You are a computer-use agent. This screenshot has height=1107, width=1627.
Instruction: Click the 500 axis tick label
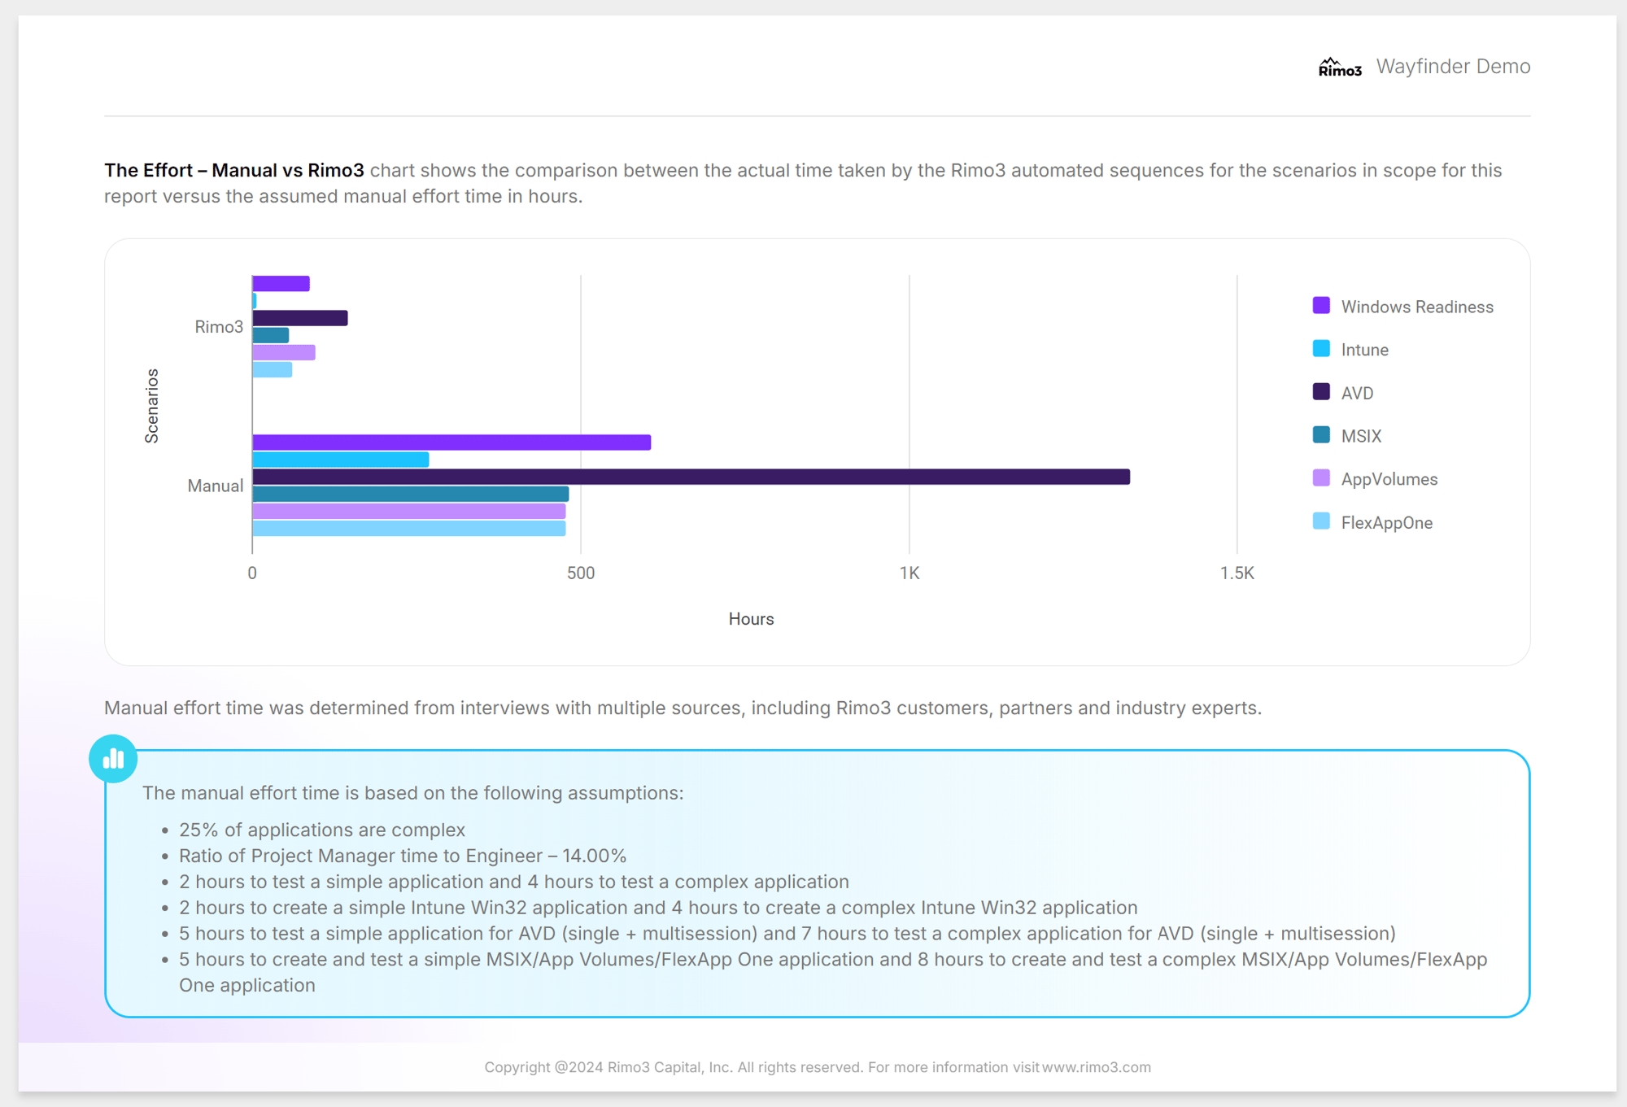tap(581, 573)
